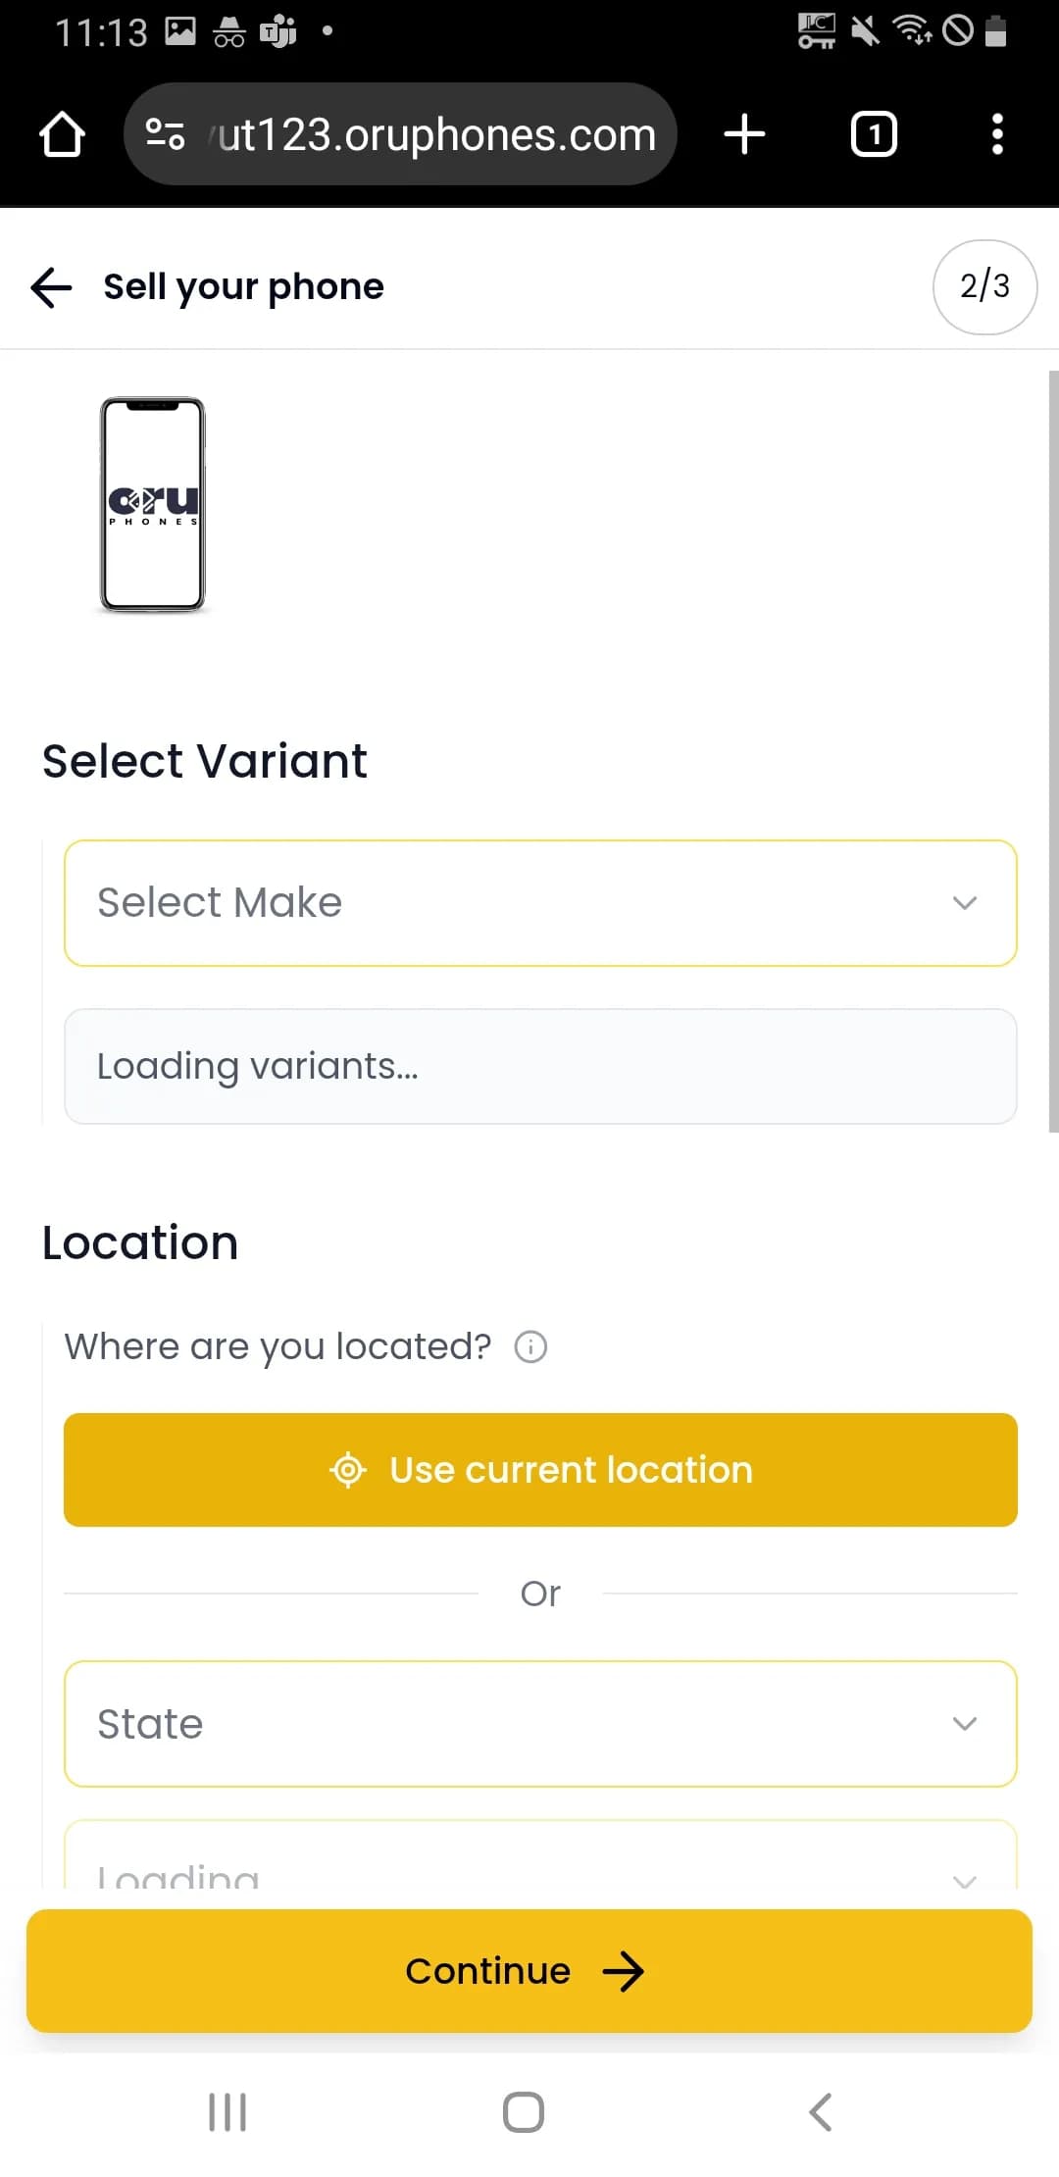Open a new browser tab
This screenshot has width=1059, height=2177.
point(744,134)
